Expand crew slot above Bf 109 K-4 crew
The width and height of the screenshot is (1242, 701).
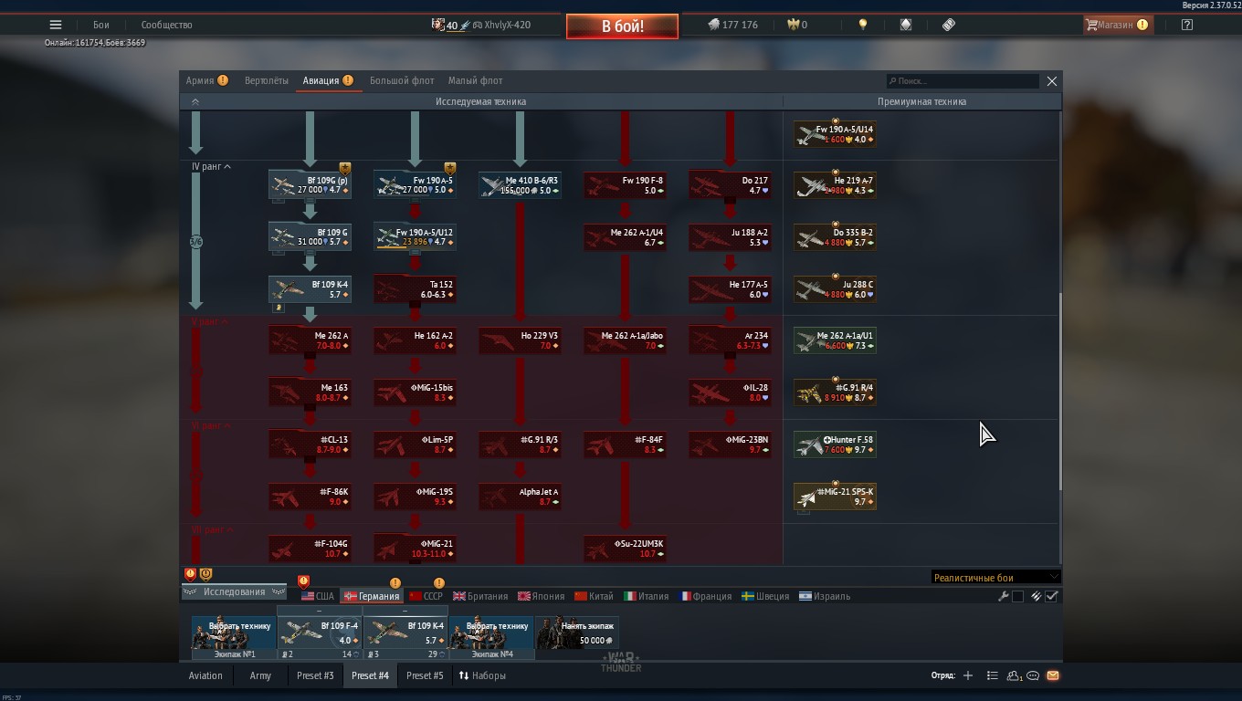pyautogui.click(x=405, y=611)
